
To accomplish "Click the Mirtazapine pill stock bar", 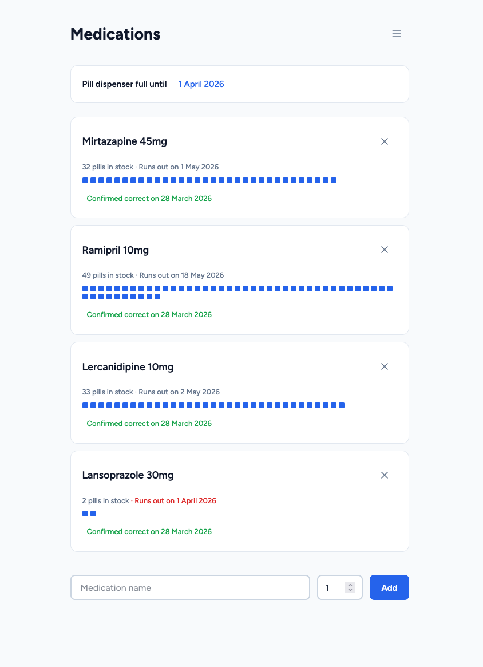I will (209, 180).
